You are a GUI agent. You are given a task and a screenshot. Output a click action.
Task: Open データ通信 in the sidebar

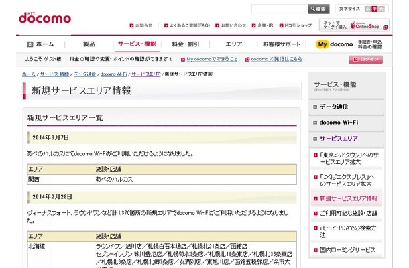tap(334, 107)
